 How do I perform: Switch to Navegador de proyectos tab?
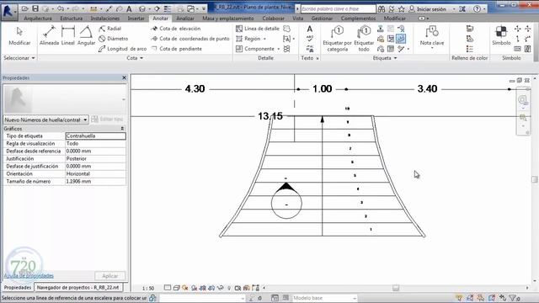(78, 287)
